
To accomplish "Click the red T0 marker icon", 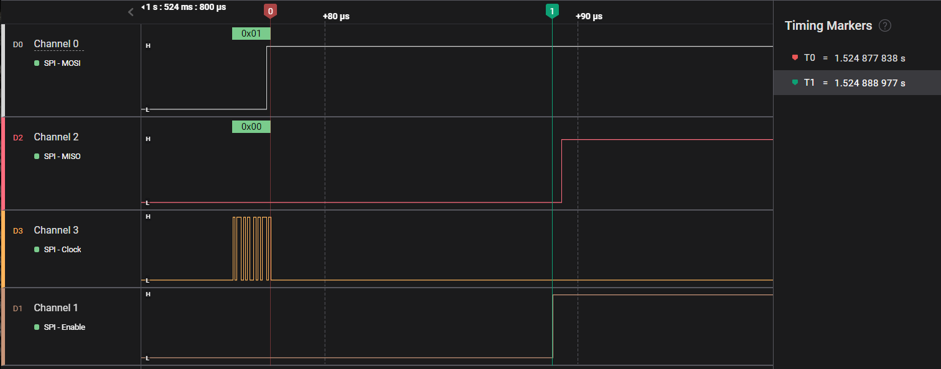I will pyautogui.click(x=795, y=58).
